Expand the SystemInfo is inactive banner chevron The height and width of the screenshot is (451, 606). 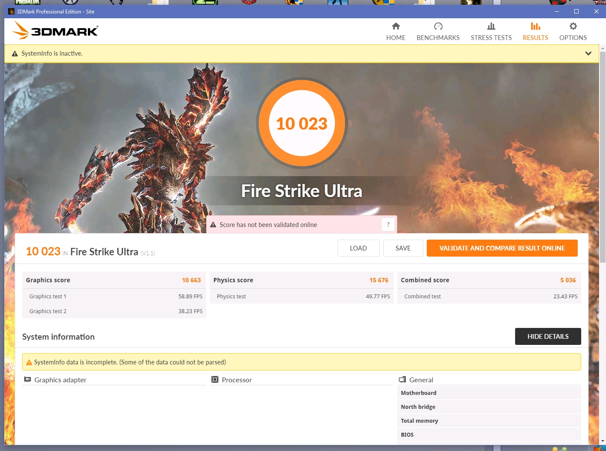(x=588, y=53)
